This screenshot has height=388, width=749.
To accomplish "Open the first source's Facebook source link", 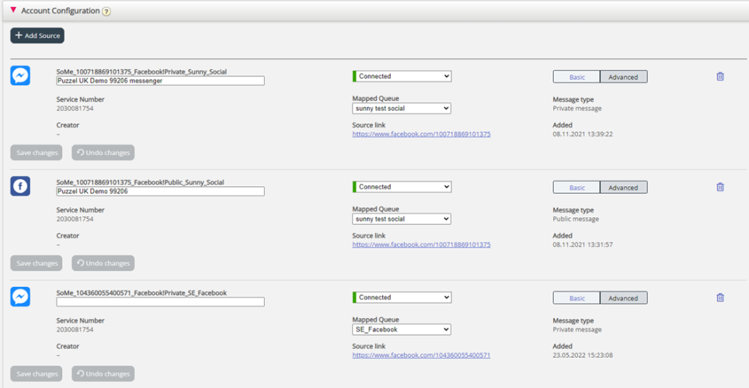I will pyautogui.click(x=421, y=134).
